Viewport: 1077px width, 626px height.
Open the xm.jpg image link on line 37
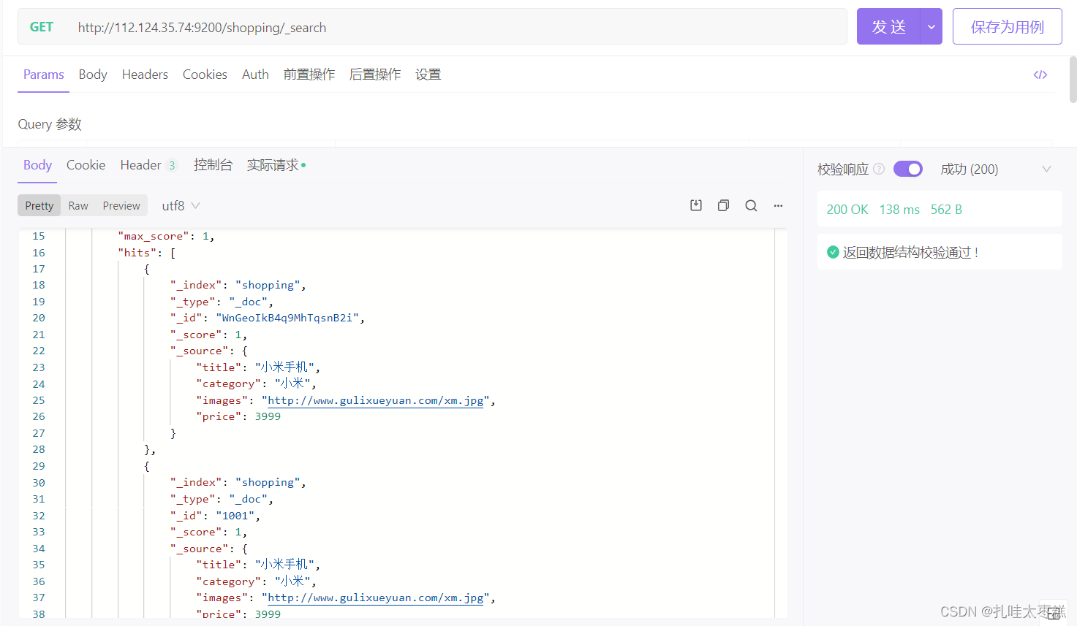tap(375, 598)
